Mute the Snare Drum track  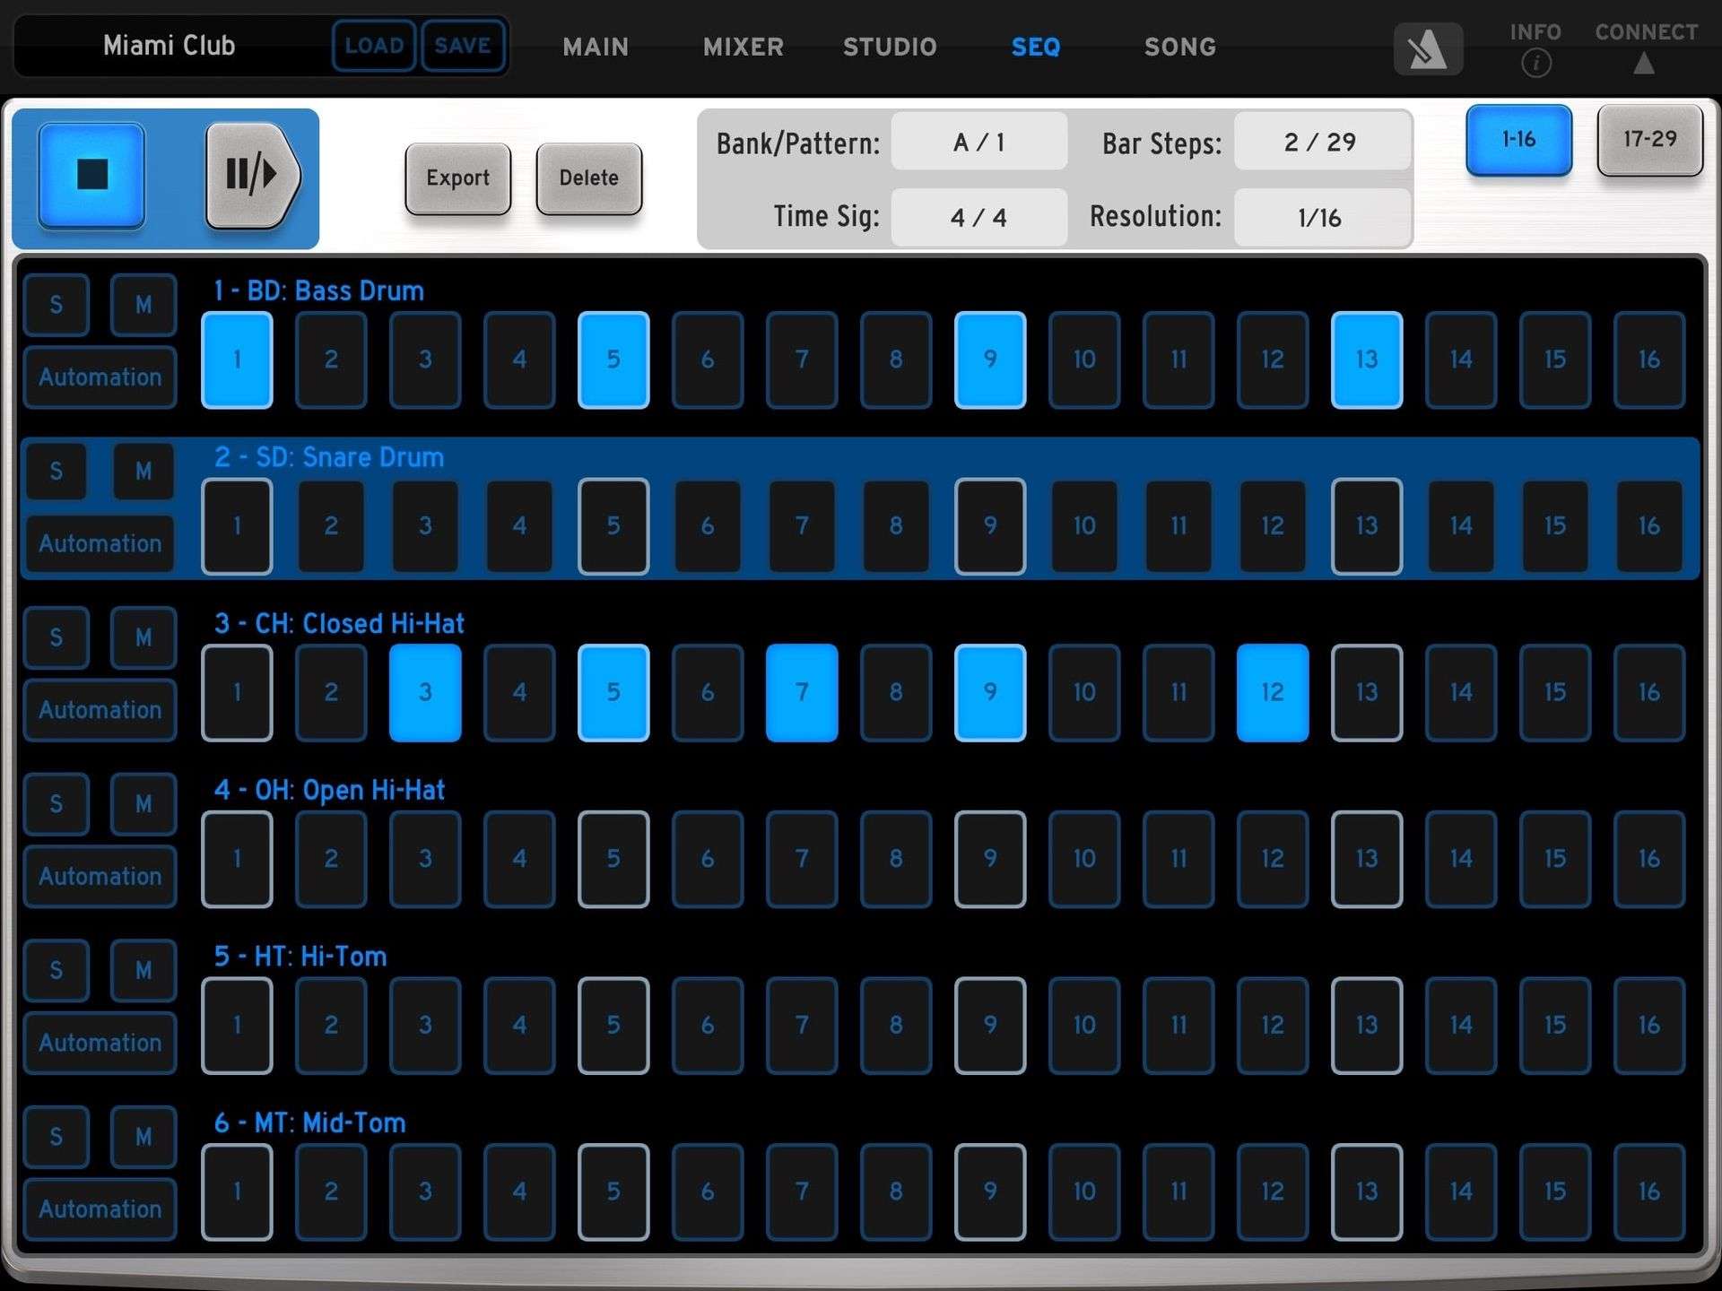(x=143, y=472)
